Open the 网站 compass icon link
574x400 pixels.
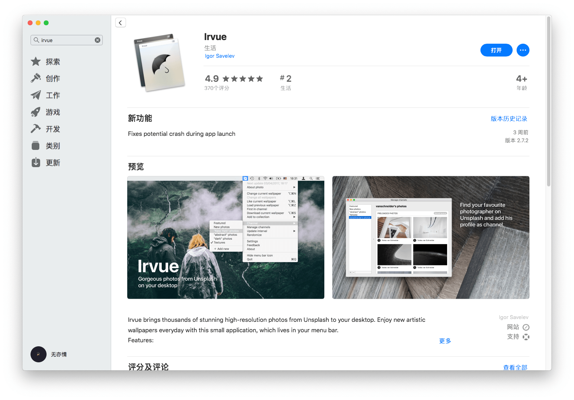click(526, 327)
